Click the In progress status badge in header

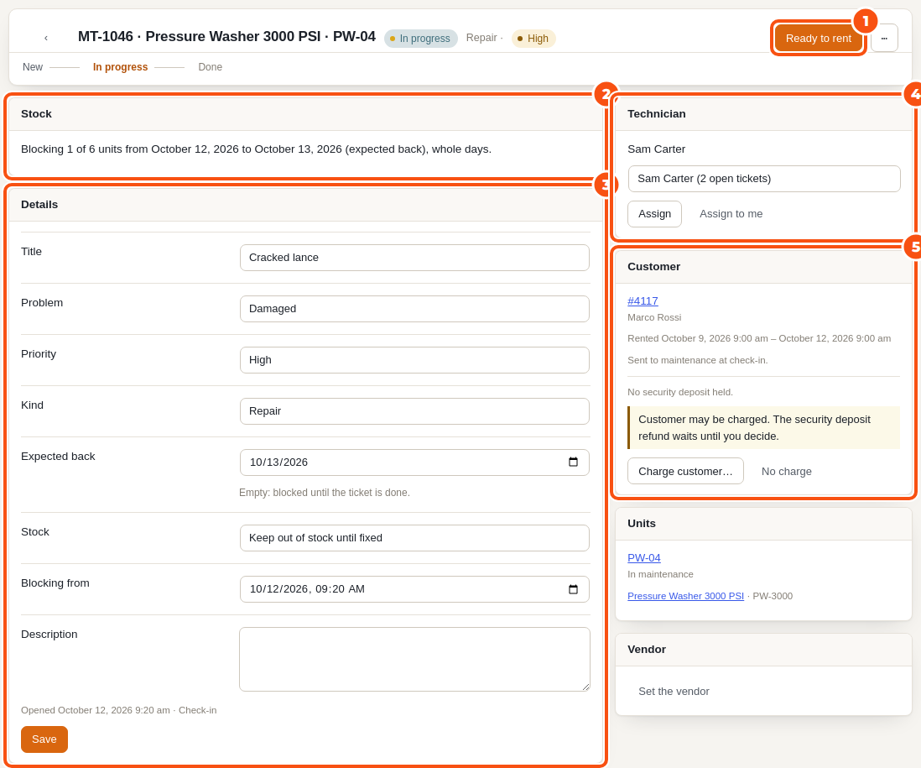click(420, 39)
